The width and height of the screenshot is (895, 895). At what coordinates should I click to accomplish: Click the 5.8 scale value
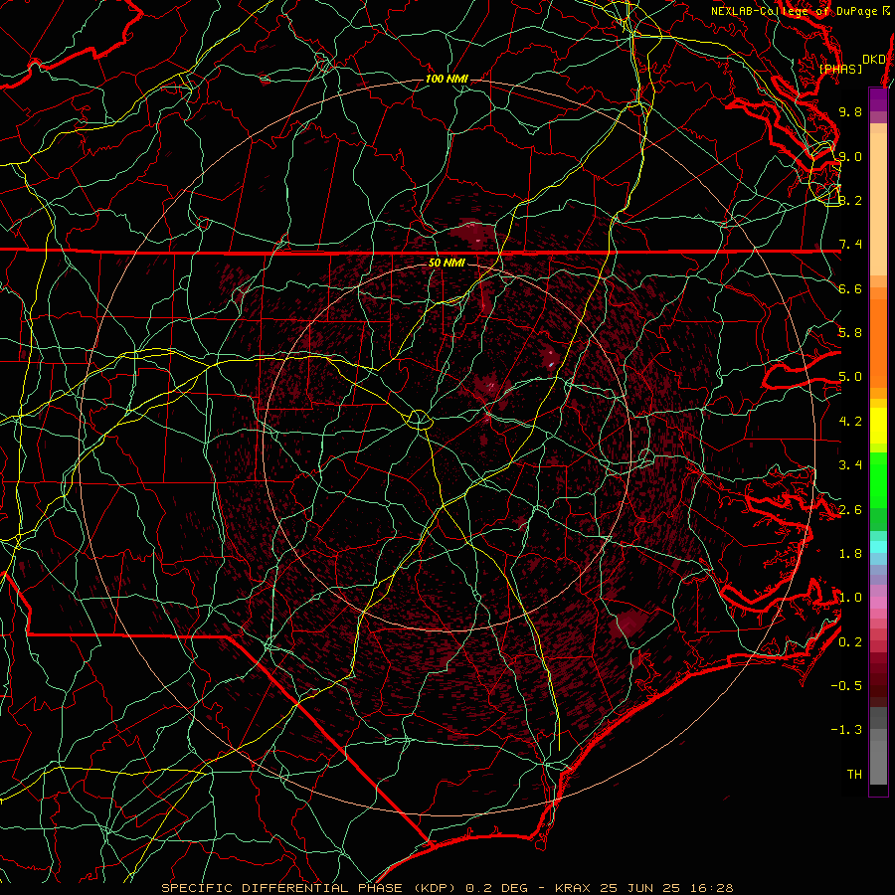pos(850,333)
